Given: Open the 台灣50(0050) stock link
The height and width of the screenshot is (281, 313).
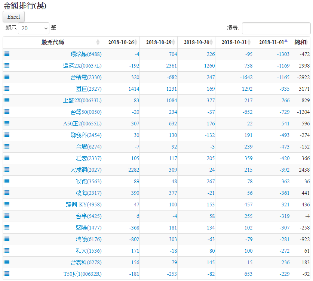Looking at the screenshot, I should pos(86,112).
